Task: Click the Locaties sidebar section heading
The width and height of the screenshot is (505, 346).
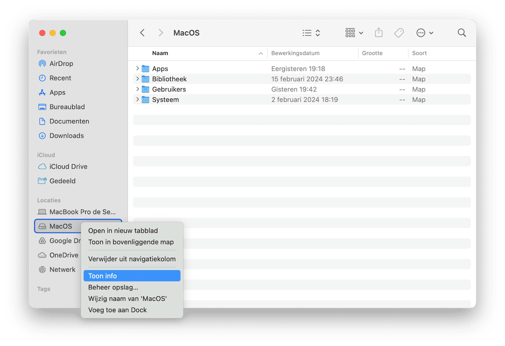Action: click(49, 200)
